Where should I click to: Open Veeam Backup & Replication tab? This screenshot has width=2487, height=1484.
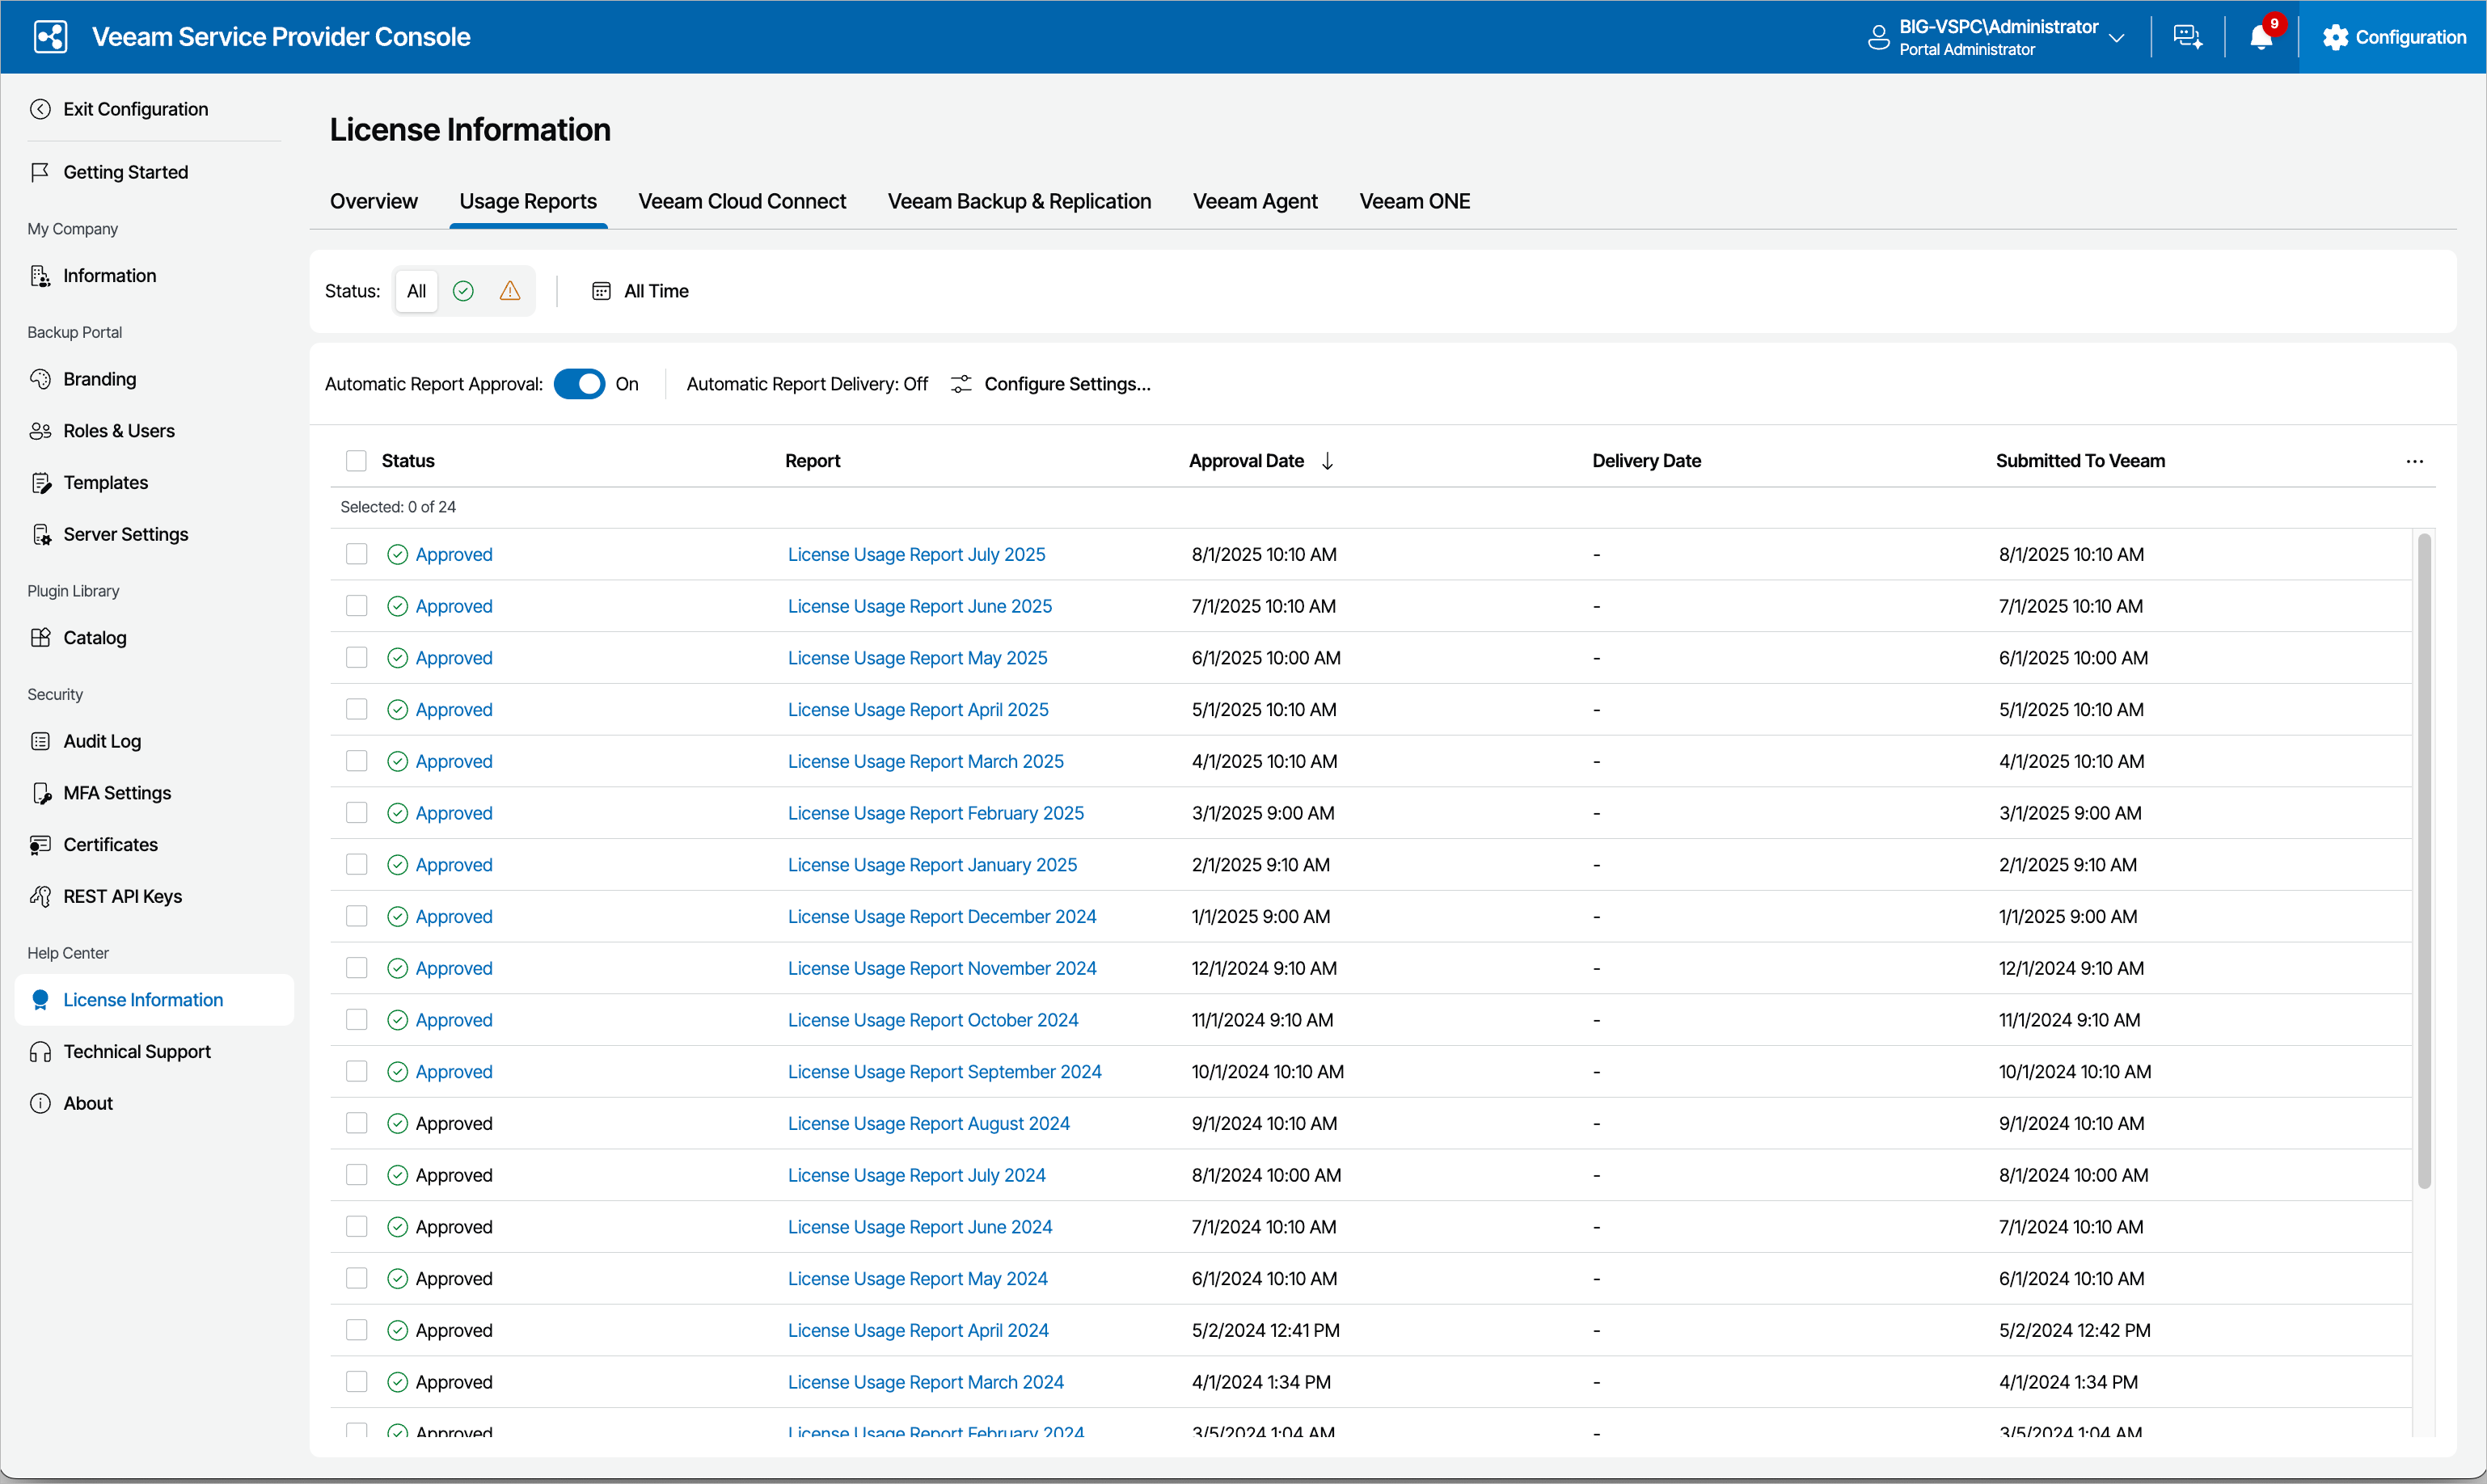[1019, 201]
